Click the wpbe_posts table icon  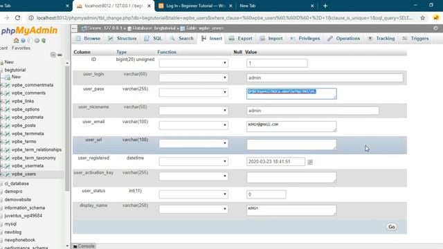8,125
